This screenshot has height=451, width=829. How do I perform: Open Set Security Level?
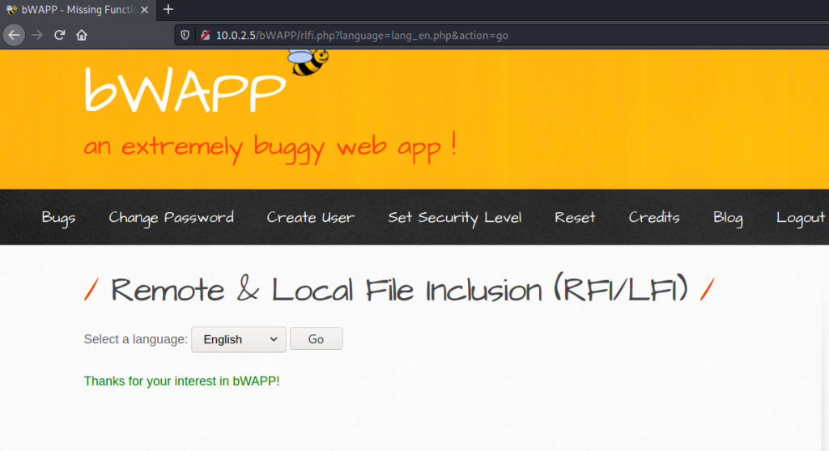point(454,217)
